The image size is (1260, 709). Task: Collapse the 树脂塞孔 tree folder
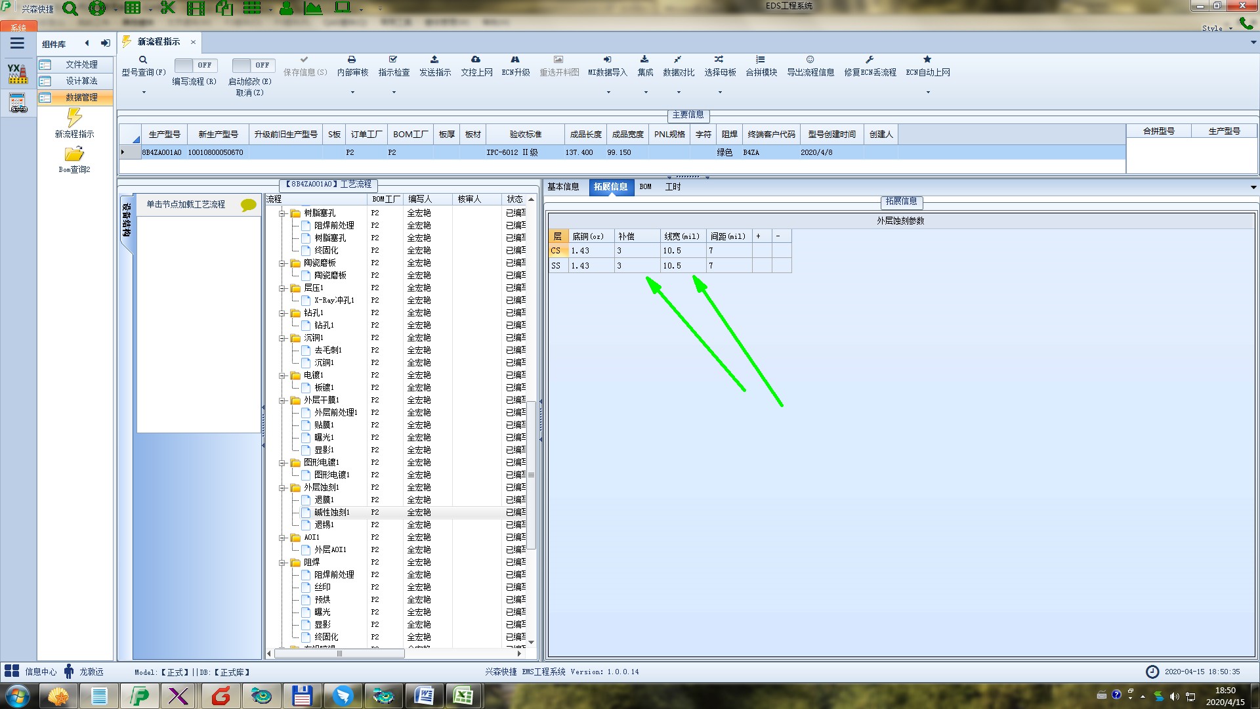282,213
